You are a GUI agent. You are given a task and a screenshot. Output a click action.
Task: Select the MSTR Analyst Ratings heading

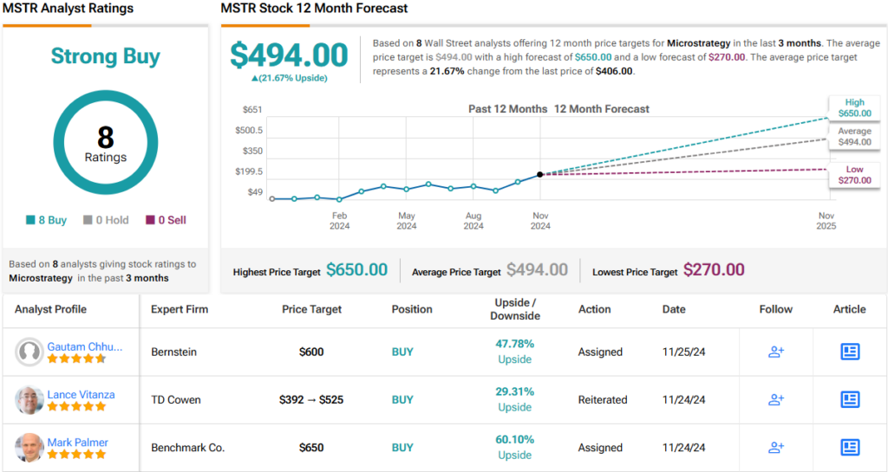68,9
